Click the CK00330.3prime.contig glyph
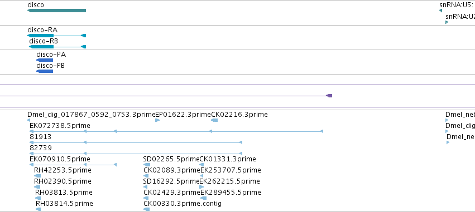Image resolution: width=475 pixels, height=212 pixels. [x=147, y=209]
